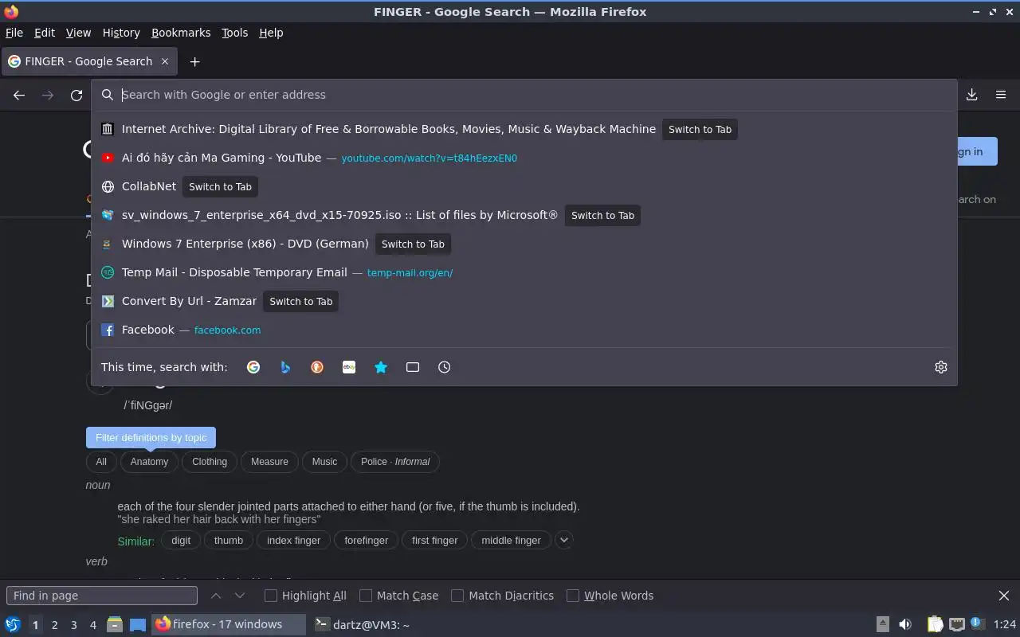Open the system start menu
The height and width of the screenshot is (637, 1020).
tap(12, 624)
